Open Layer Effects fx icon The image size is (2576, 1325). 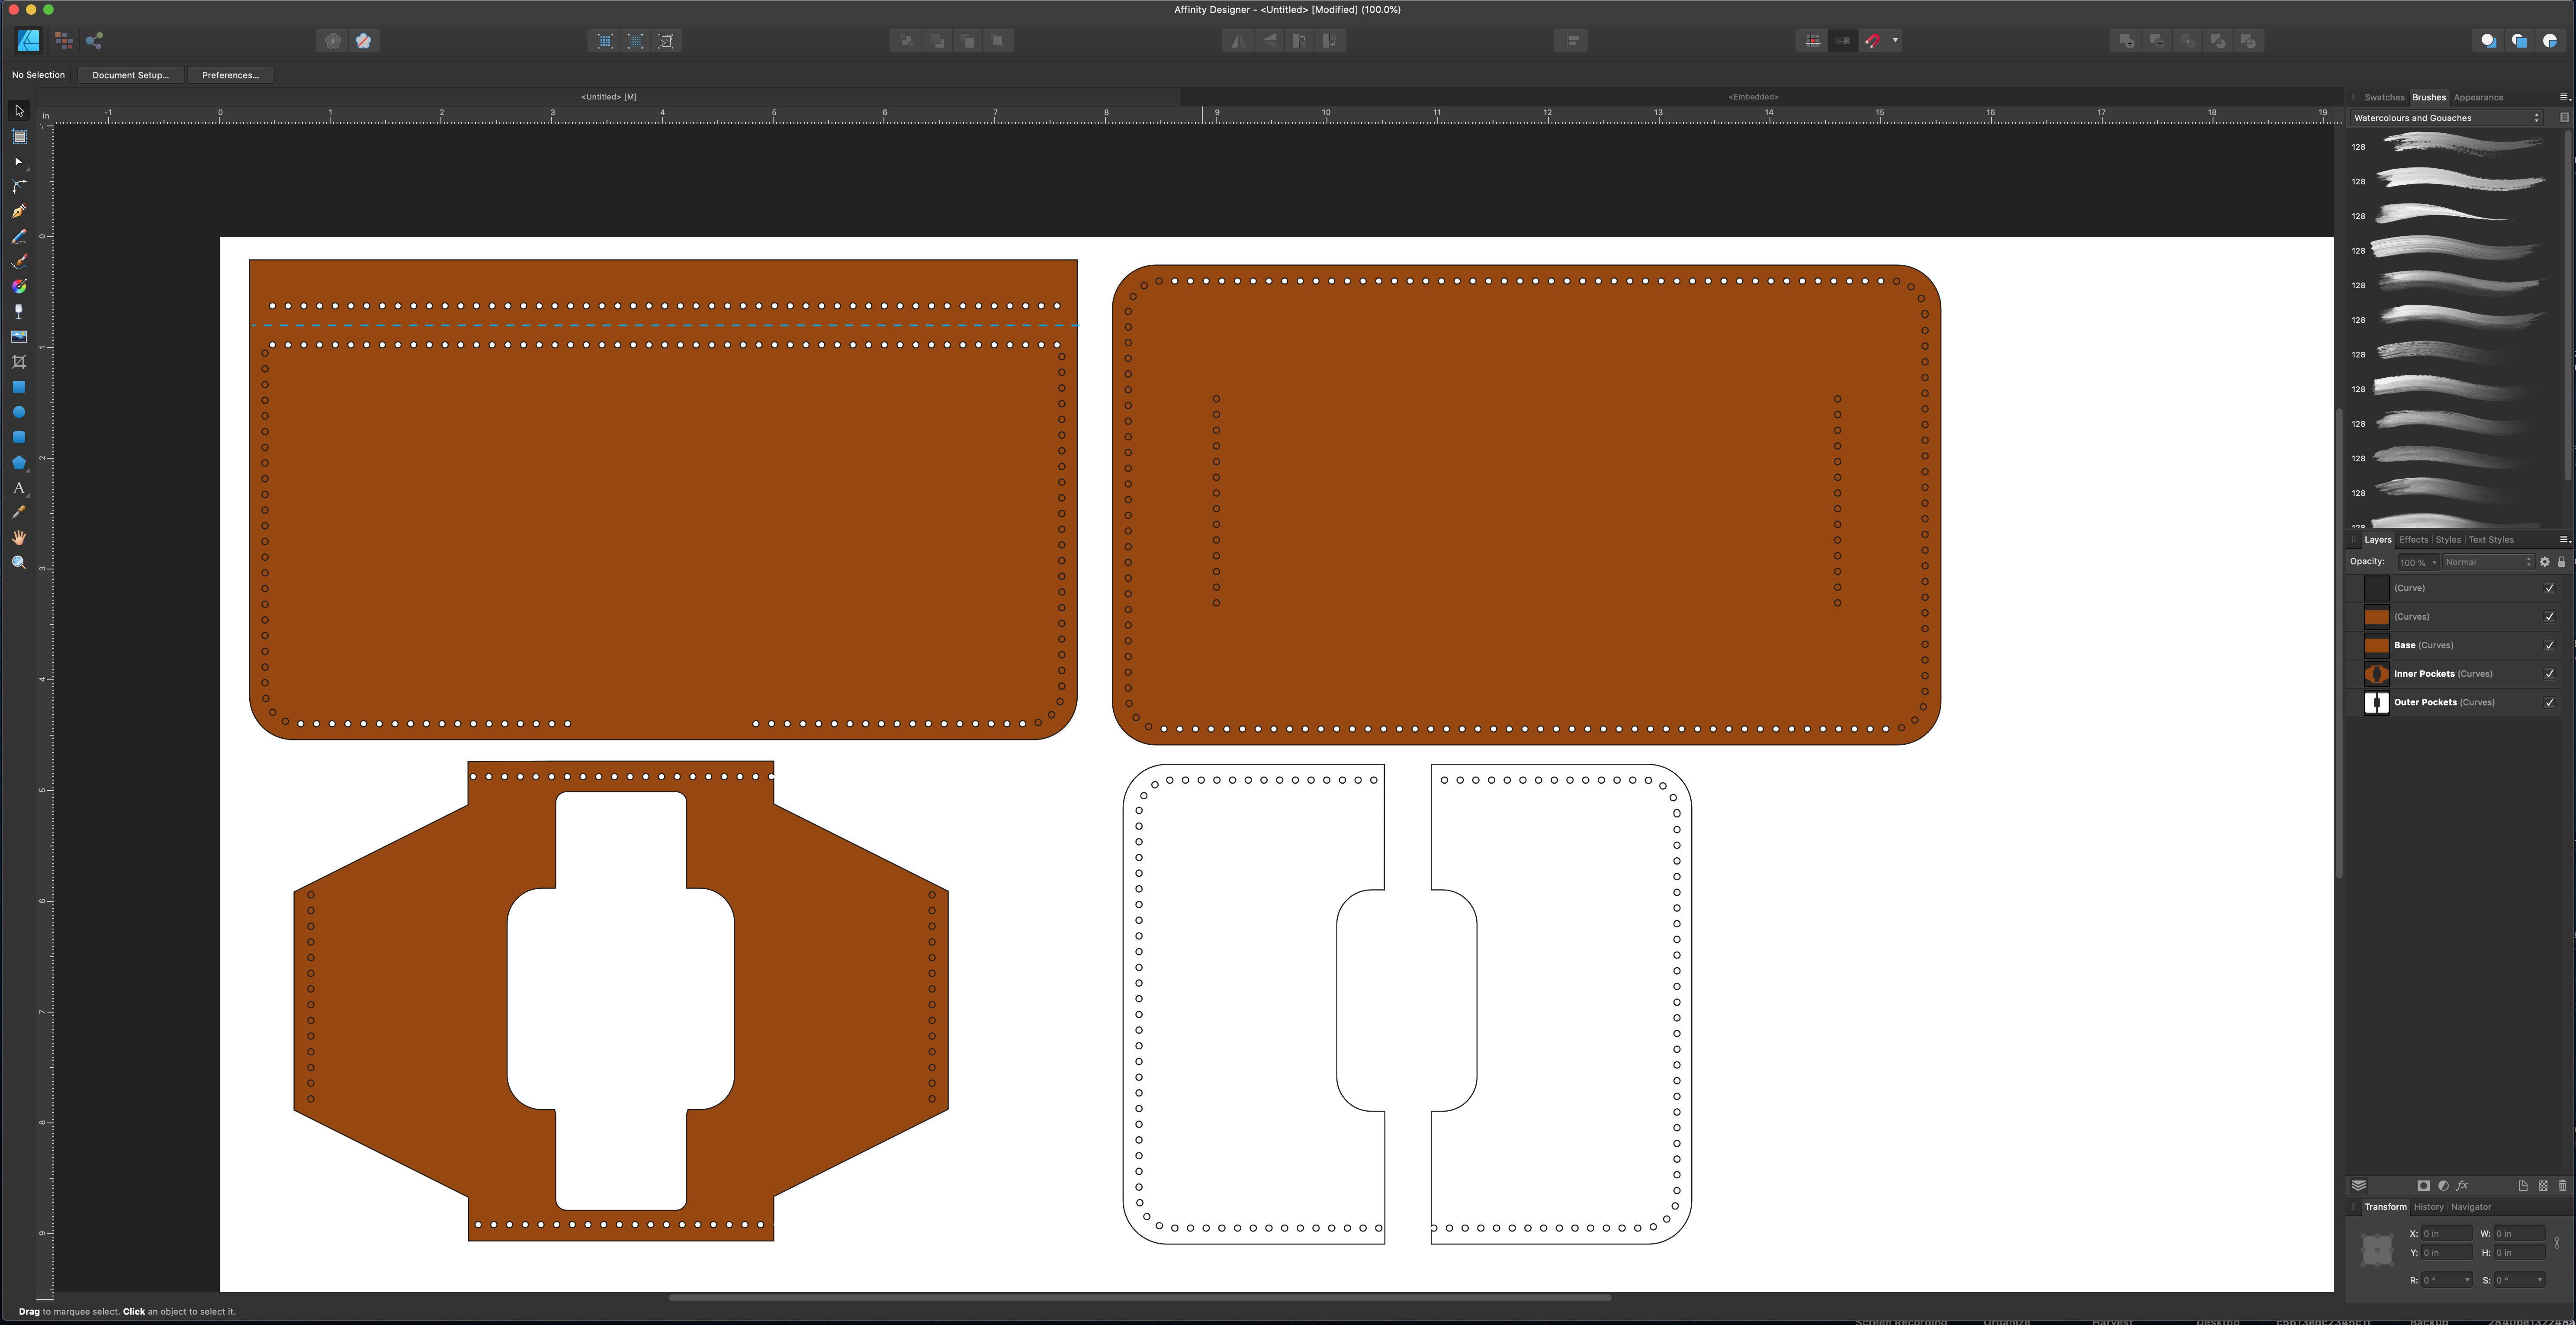tap(2462, 1186)
